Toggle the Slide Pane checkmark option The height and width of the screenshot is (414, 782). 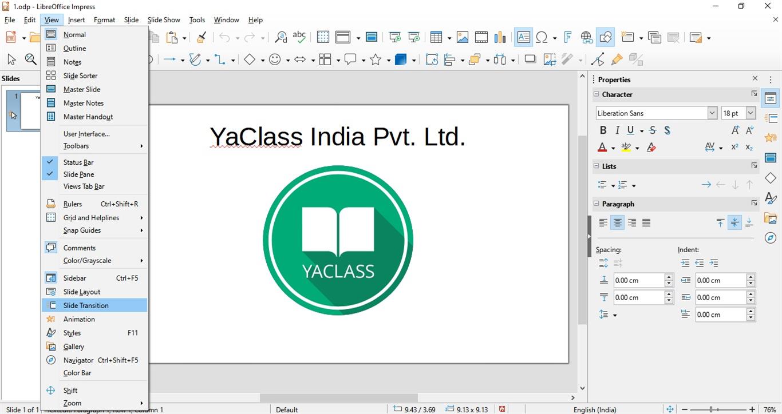[x=78, y=174]
